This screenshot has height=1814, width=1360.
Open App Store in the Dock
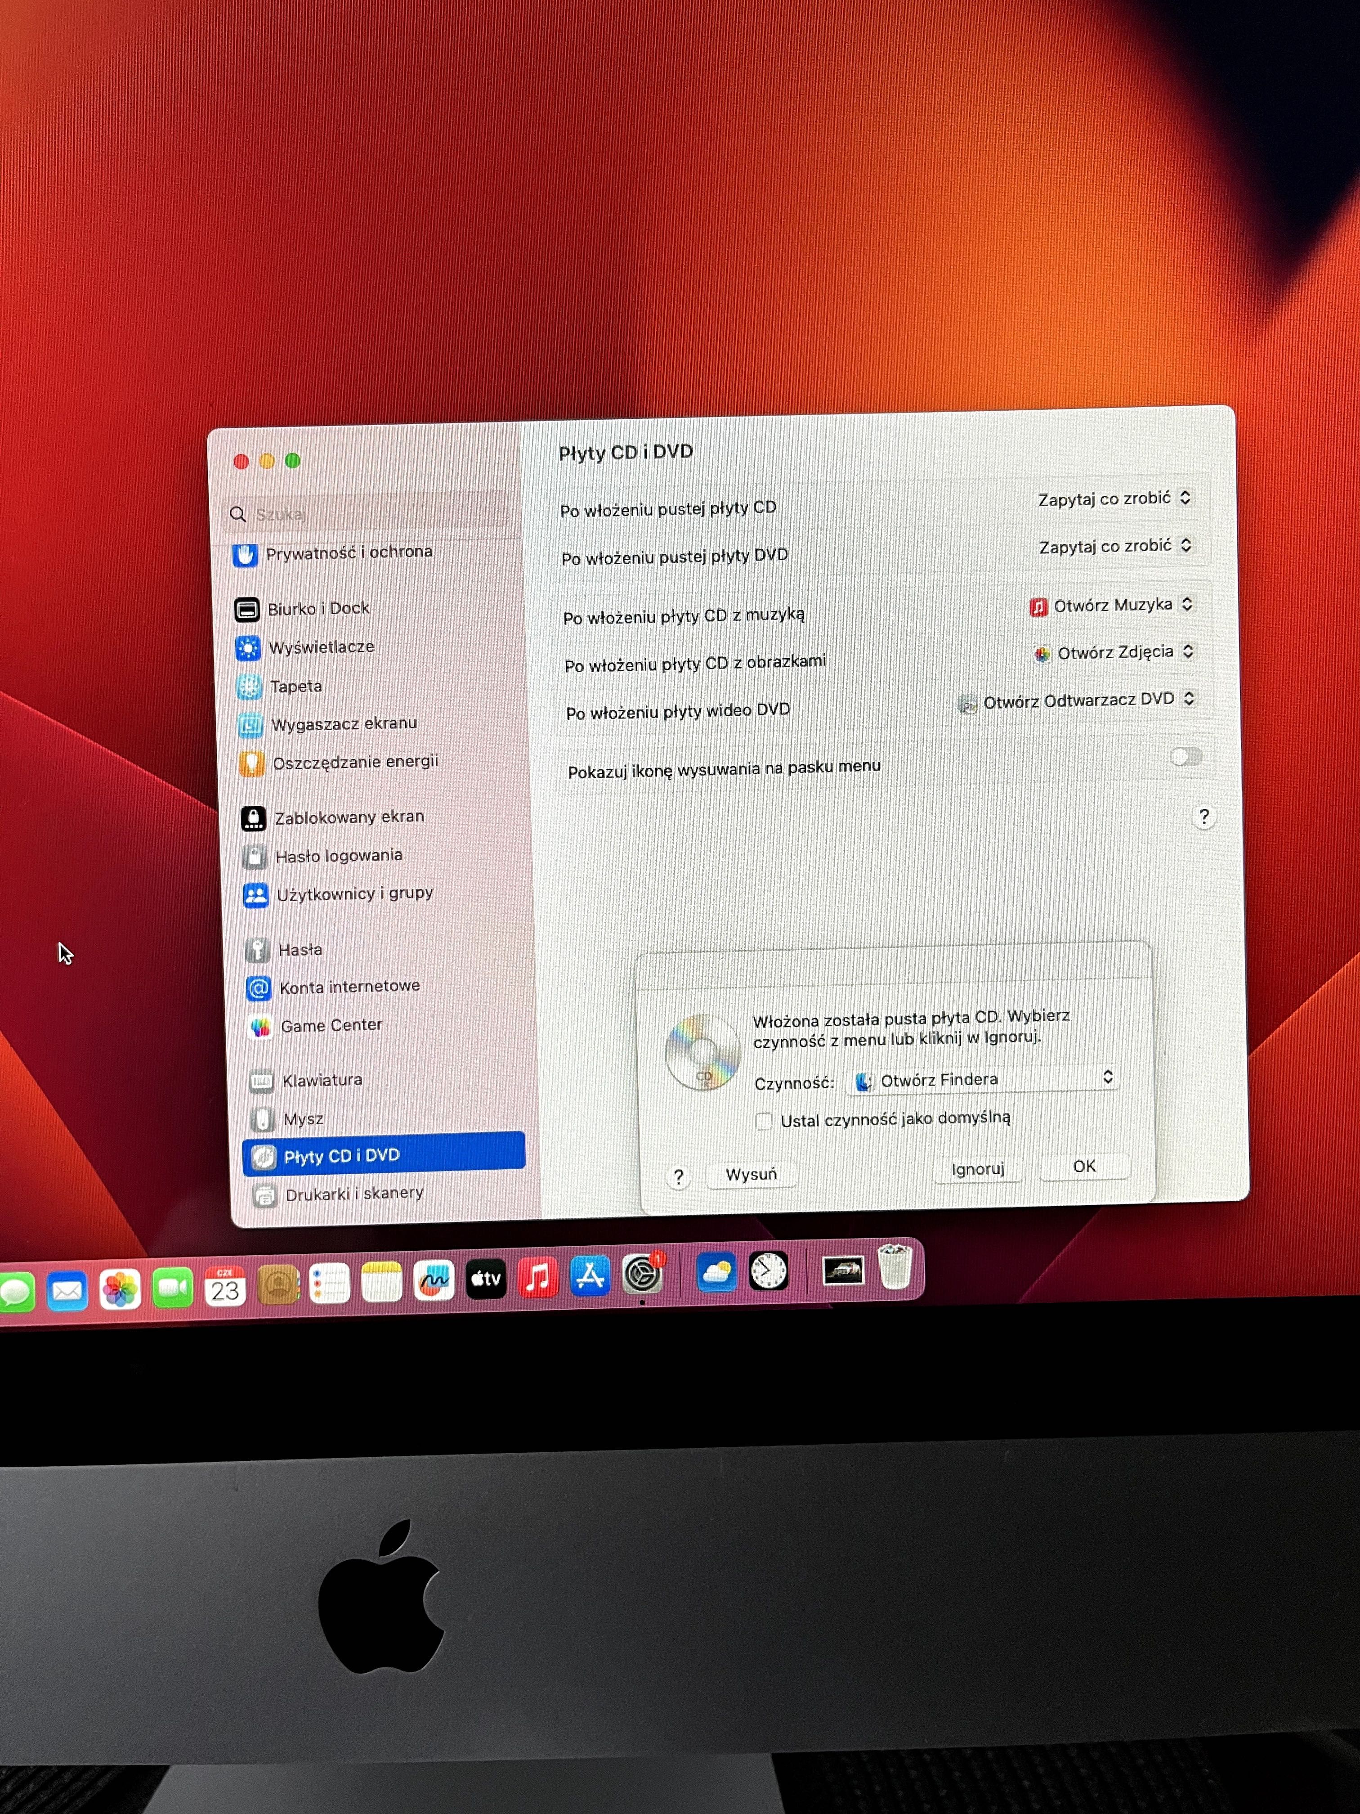tap(590, 1275)
